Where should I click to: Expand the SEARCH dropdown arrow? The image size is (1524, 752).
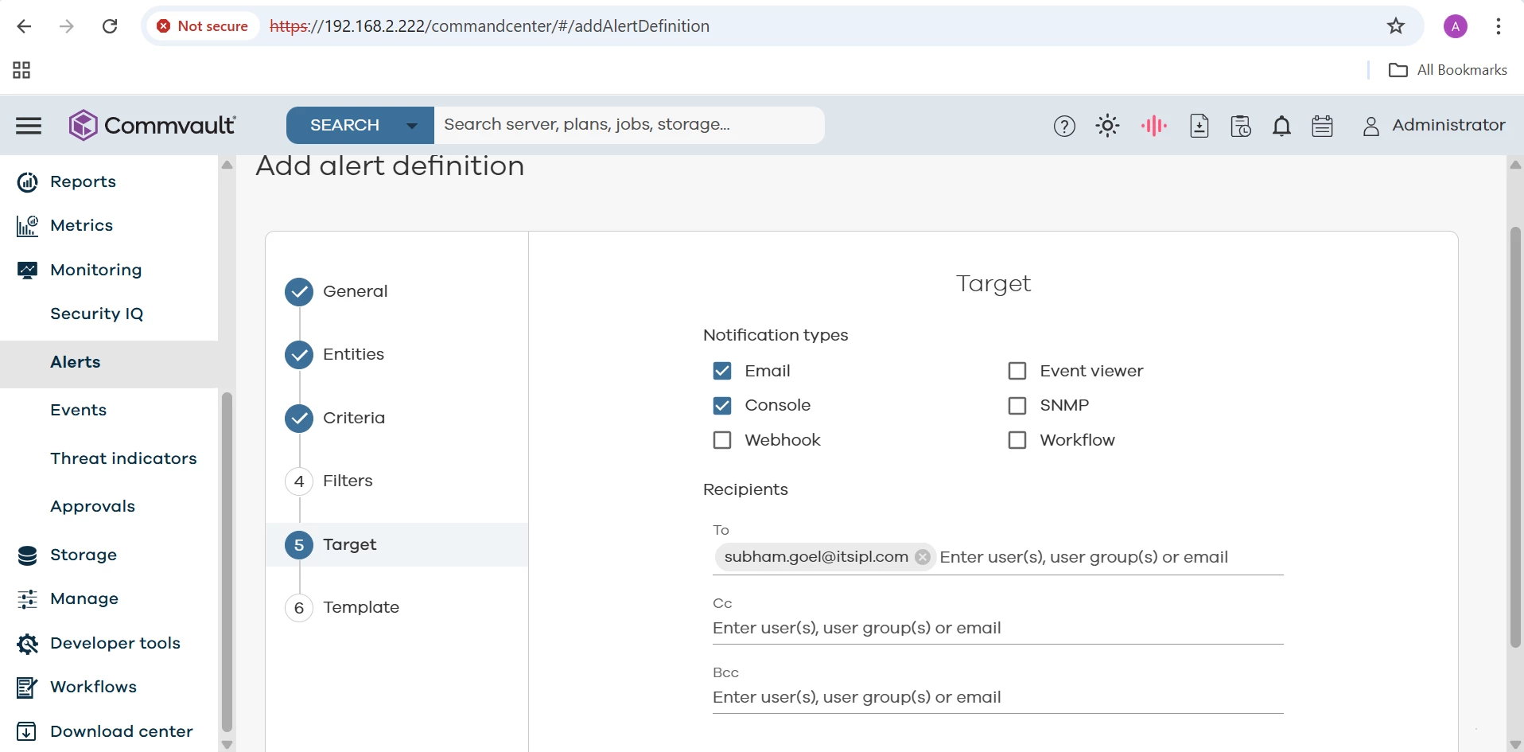coord(412,126)
